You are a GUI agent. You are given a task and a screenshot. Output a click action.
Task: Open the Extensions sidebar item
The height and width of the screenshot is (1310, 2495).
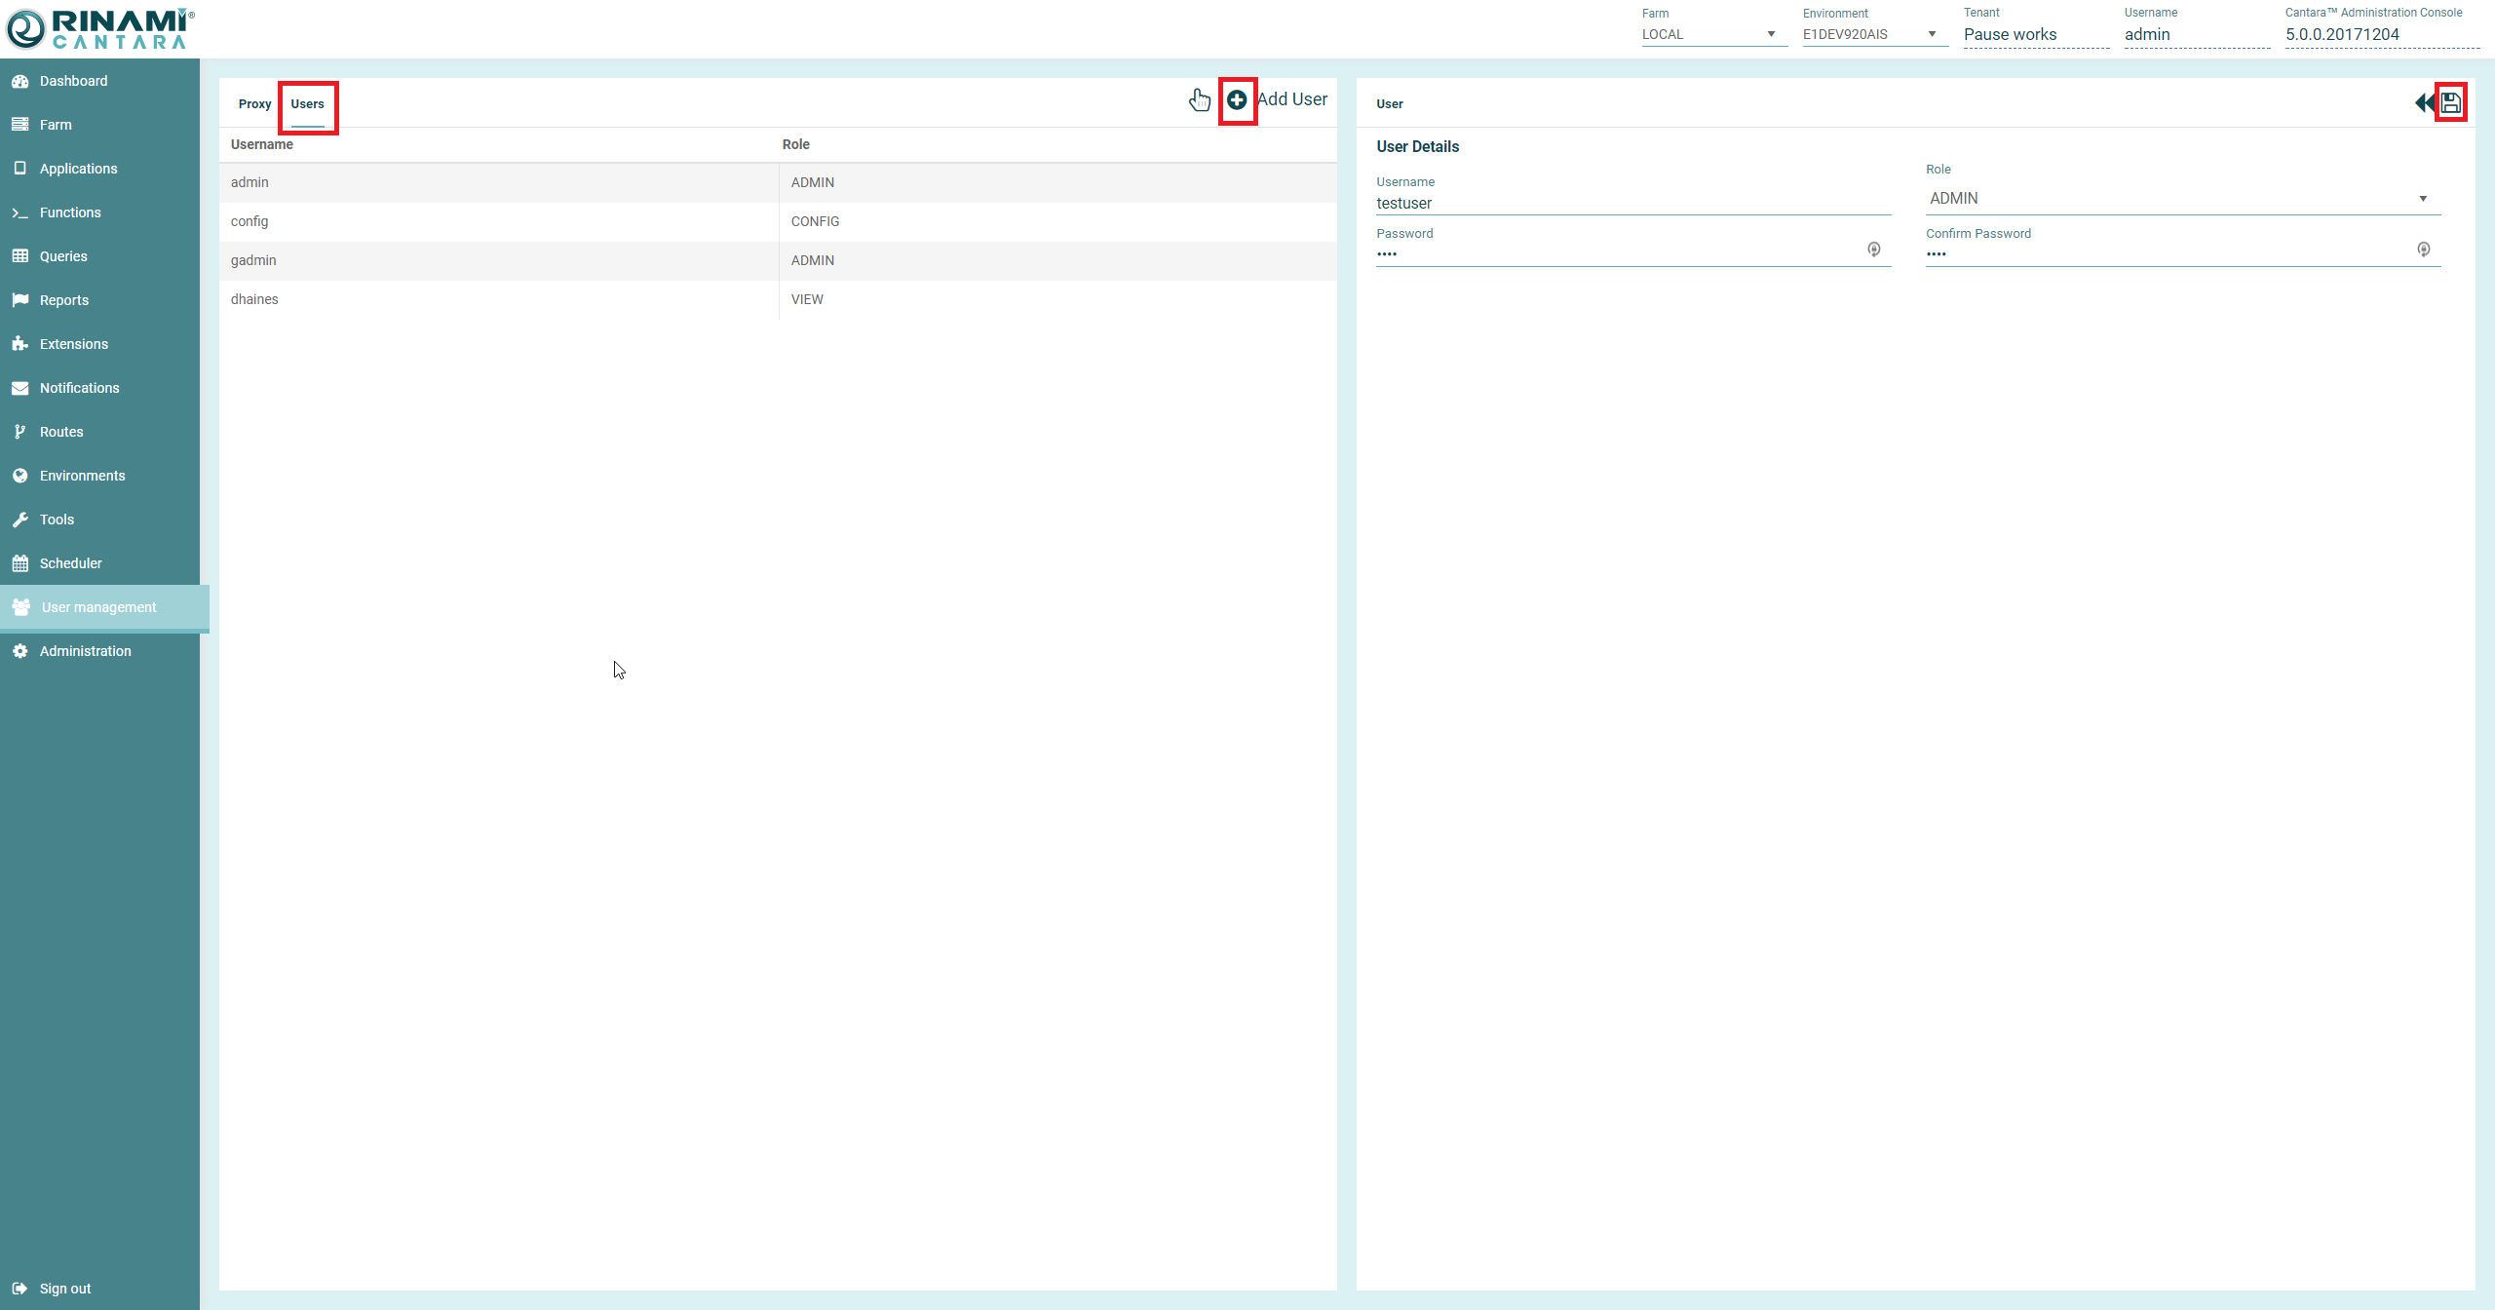tap(73, 344)
